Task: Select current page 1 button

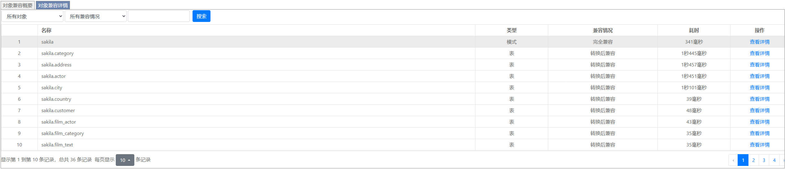Action: 743,160
